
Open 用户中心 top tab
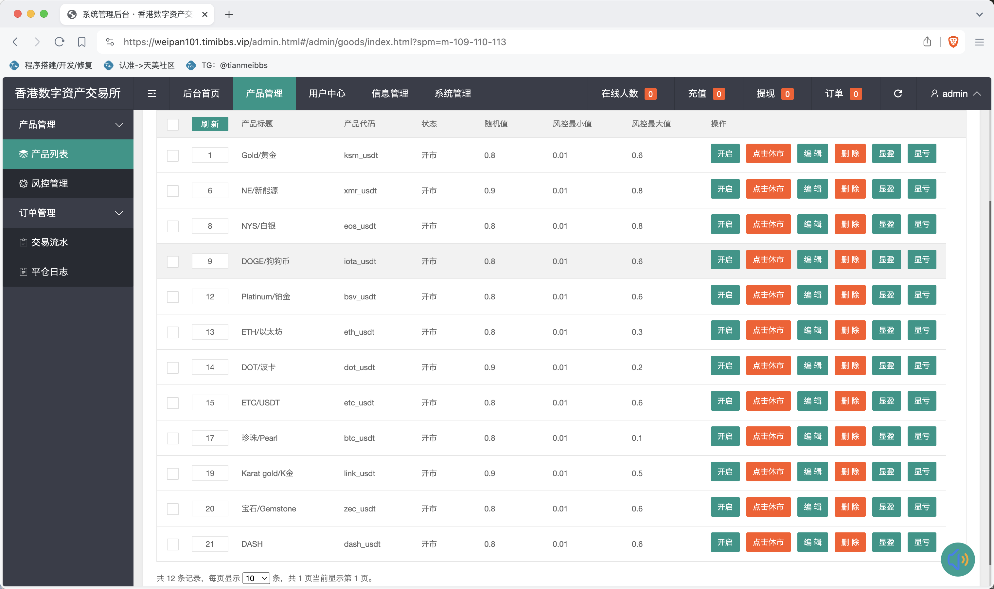[x=327, y=93]
